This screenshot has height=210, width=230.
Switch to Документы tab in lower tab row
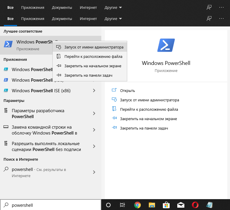62,19
